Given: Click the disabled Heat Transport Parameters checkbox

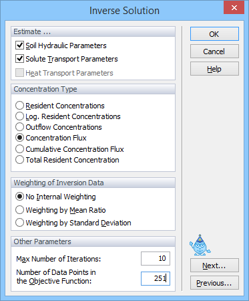Looking at the screenshot, I should tap(19, 73).
